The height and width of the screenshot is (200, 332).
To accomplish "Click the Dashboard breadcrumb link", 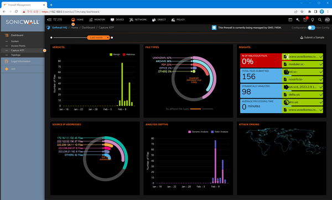I will click(x=89, y=28).
